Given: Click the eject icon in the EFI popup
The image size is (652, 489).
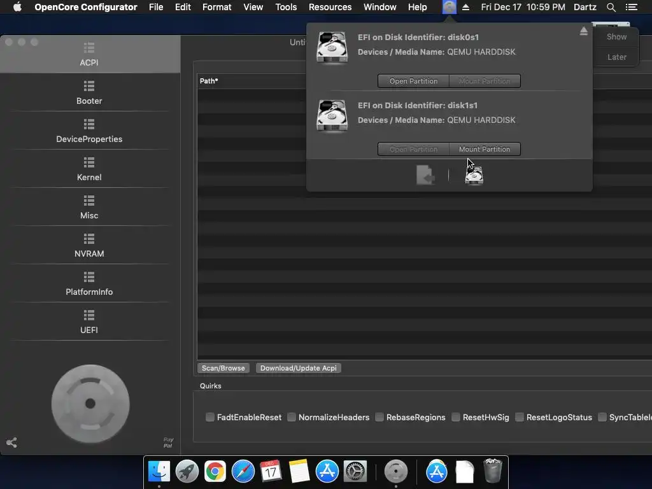Looking at the screenshot, I should click(x=584, y=31).
